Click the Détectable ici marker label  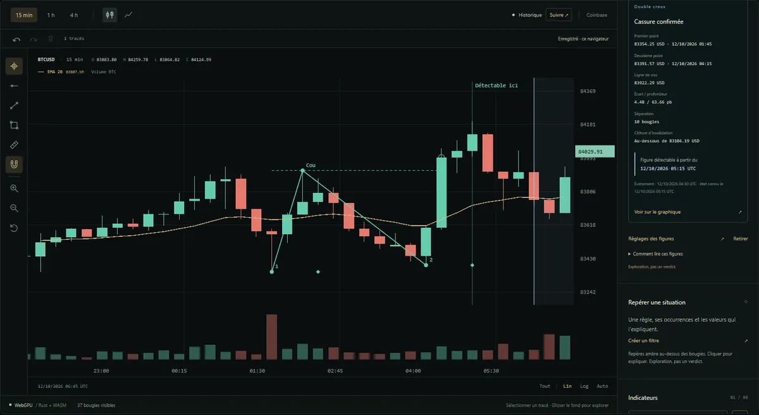coord(496,85)
